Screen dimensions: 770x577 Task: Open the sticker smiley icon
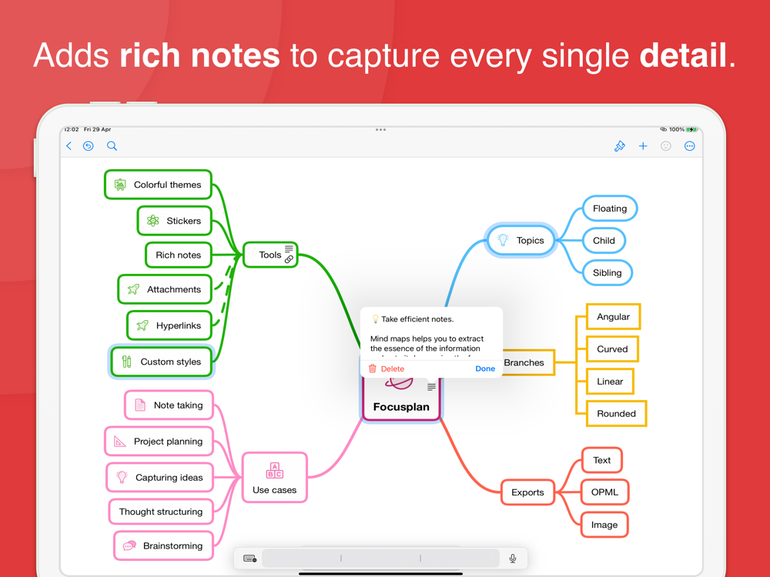[x=666, y=145]
